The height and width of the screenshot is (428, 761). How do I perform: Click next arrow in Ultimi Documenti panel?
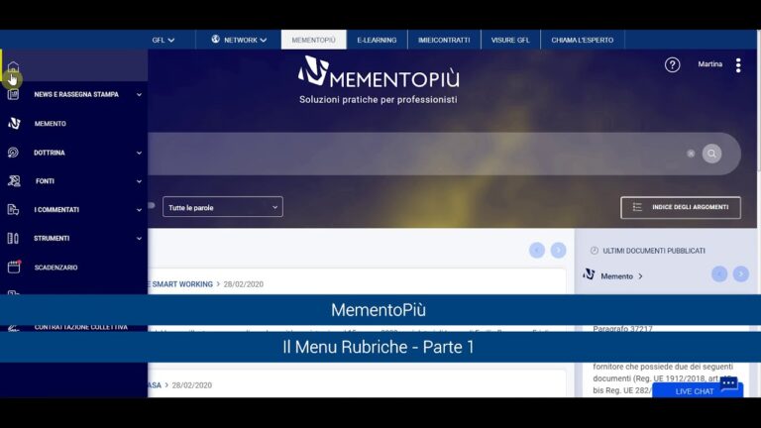point(740,274)
